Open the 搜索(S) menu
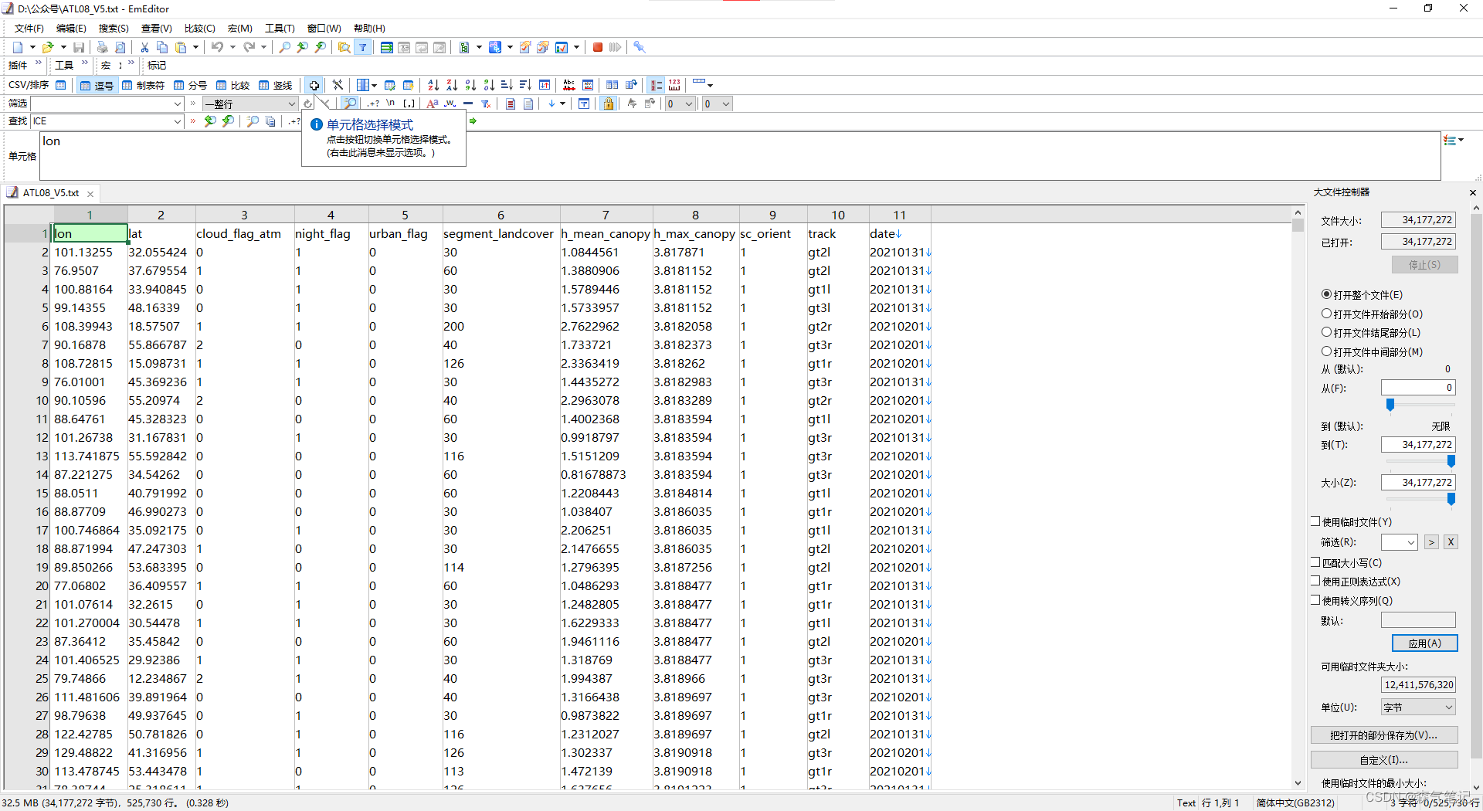Viewport: 1483px width, 811px height. pos(114,29)
